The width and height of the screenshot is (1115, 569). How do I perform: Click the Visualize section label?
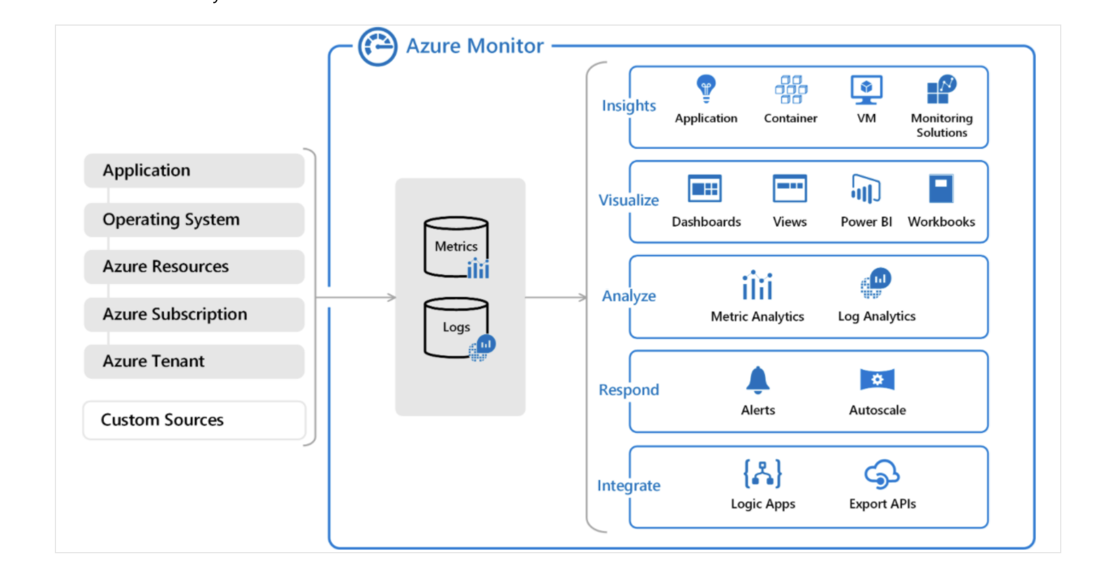point(629,200)
